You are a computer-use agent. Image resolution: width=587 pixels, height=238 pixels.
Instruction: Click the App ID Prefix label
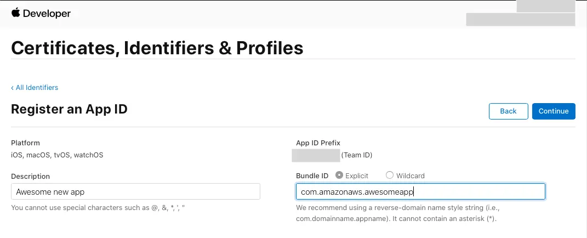tap(318, 143)
